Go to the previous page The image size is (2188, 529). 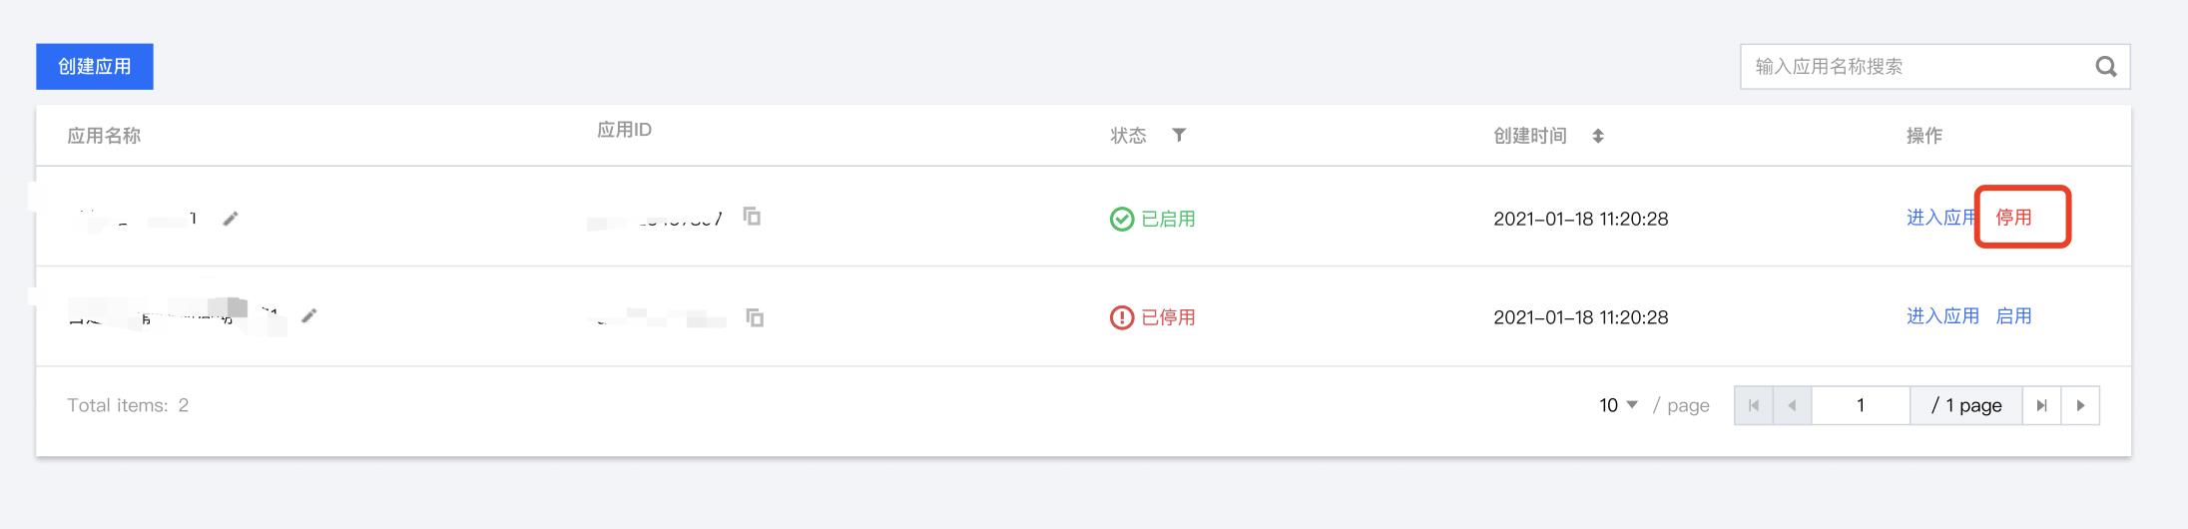(1792, 405)
